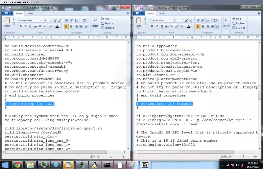Open Help in the left WordPad window
263x169 pixels.
tap(128, 13)
